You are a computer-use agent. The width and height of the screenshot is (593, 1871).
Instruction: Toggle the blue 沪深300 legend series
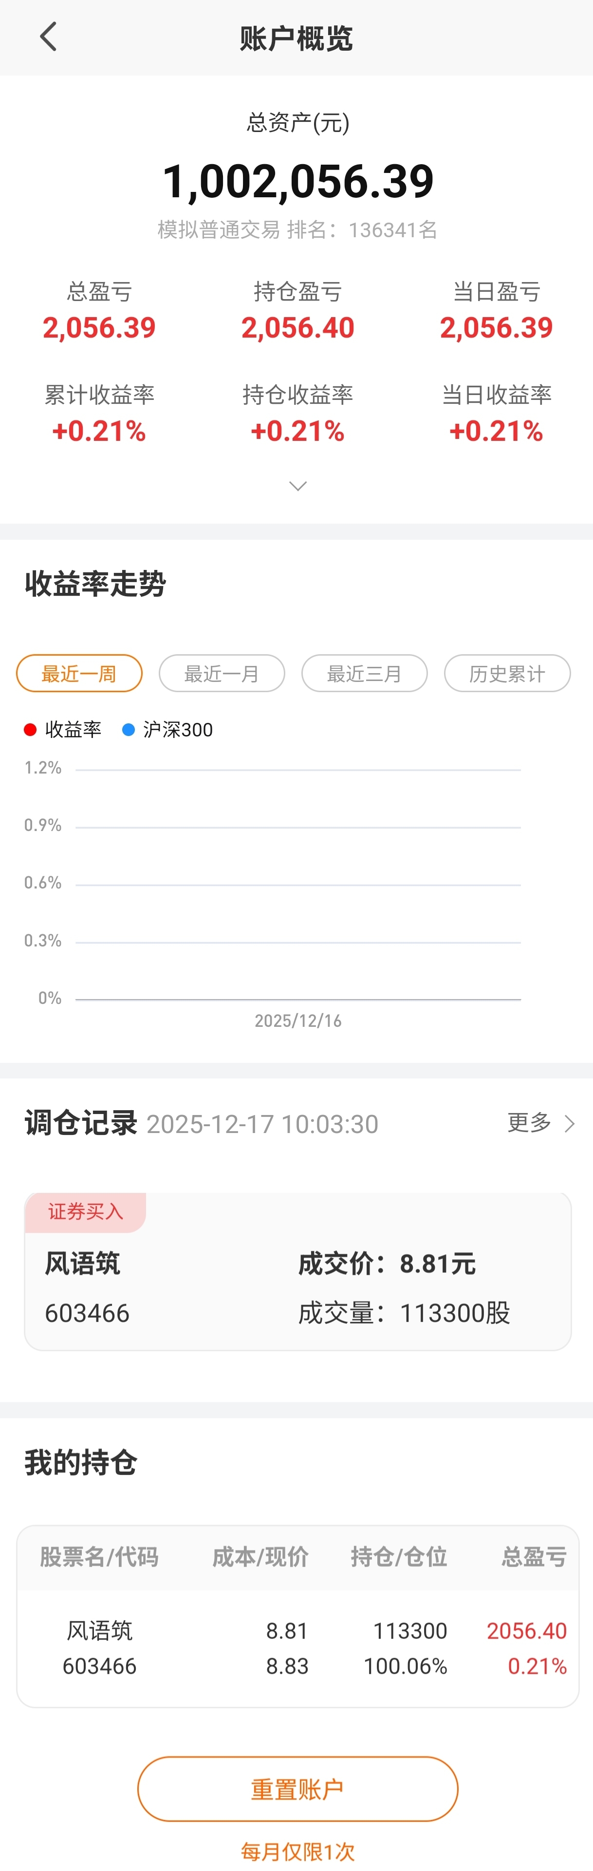168,729
